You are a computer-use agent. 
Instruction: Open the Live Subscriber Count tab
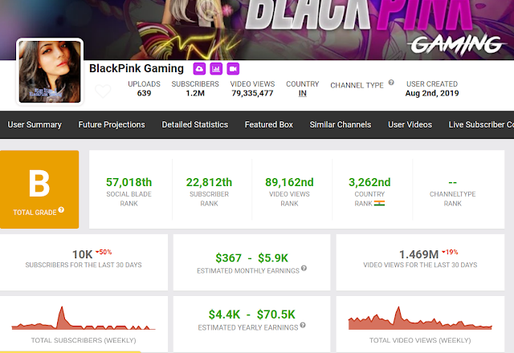(481, 125)
